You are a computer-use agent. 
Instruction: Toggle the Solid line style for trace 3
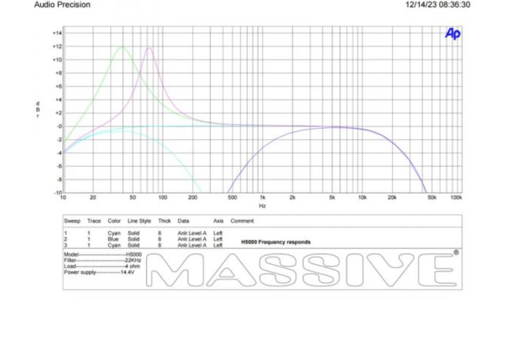pyautogui.click(x=134, y=245)
